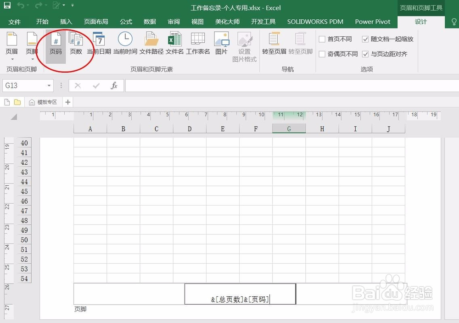Switch to the 插入 ribbon tab
The height and width of the screenshot is (323, 459).
tap(66, 22)
